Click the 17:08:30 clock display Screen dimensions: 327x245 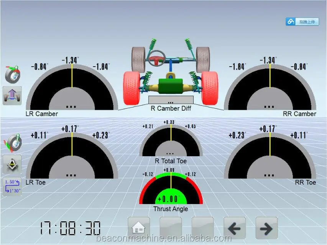70,228
